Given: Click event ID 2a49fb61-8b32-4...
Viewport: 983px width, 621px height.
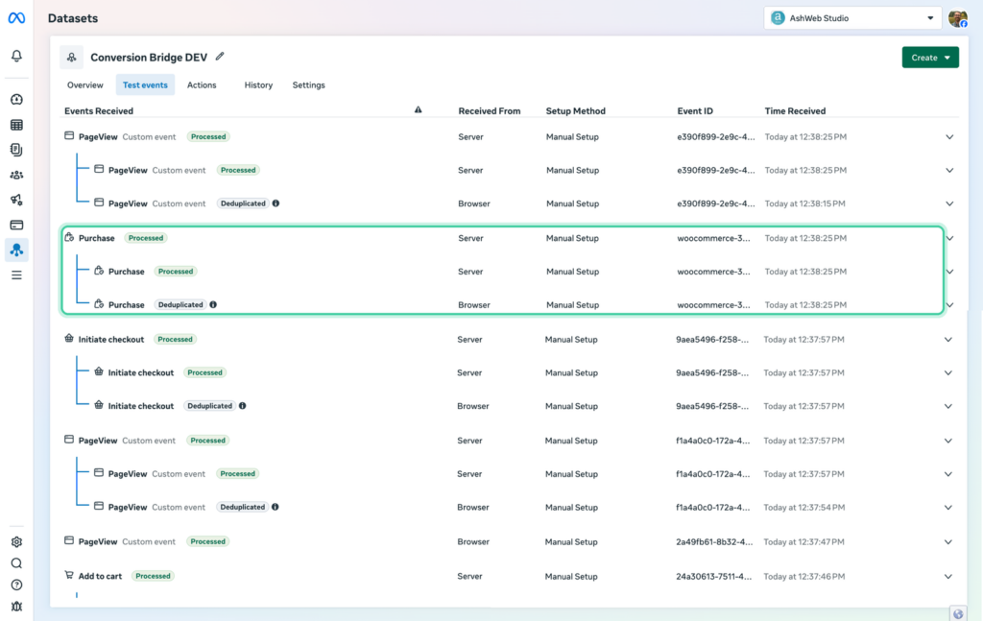Looking at the screenshot, I should [714, 542].
